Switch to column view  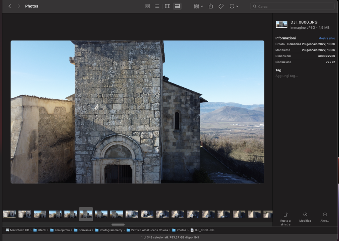click(168, 6)
